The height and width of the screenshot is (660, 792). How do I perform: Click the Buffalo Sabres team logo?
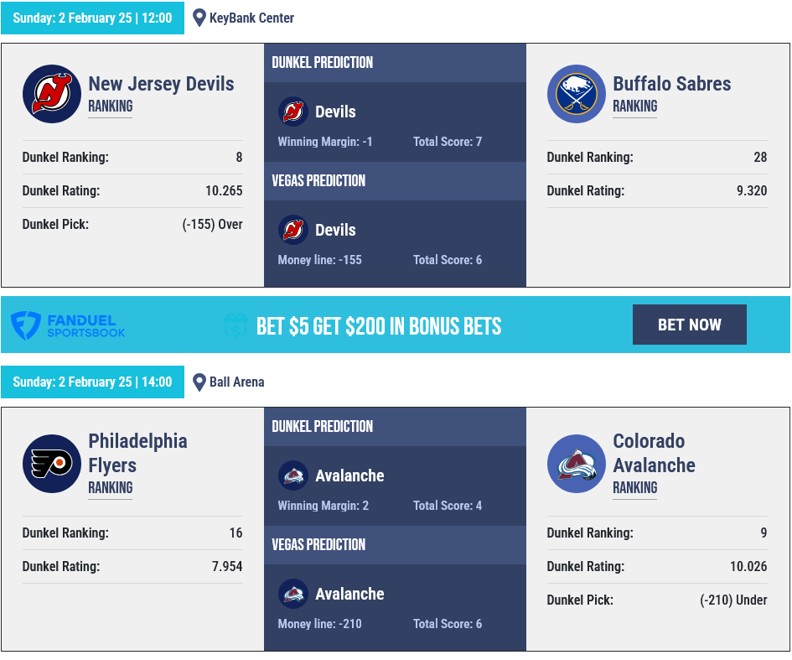[577, 94]
